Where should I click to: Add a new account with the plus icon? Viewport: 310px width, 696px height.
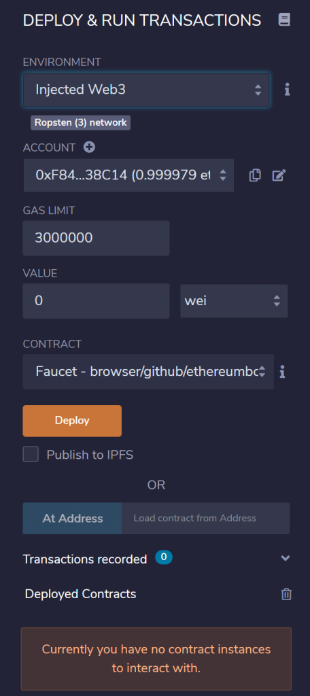(x=89, y=147)
